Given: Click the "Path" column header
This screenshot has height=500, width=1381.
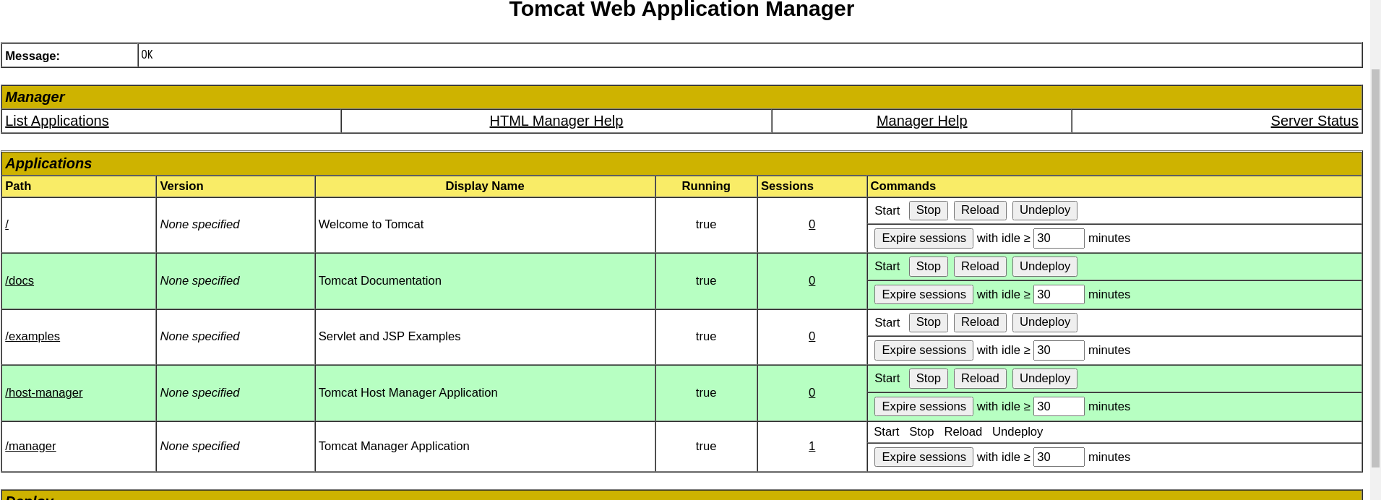Looking at the screenshot, I should [18, 186].
